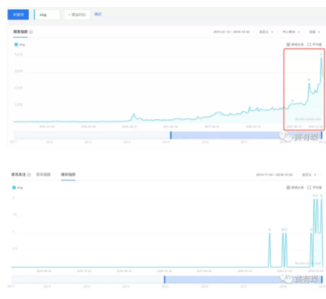326x299 pixels.
Task: Click the vlog legend square in media index chart
Action: point(14,187)
